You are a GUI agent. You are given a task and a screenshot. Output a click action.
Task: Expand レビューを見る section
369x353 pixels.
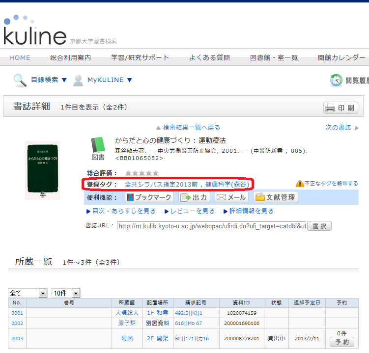tap(190, 211)
